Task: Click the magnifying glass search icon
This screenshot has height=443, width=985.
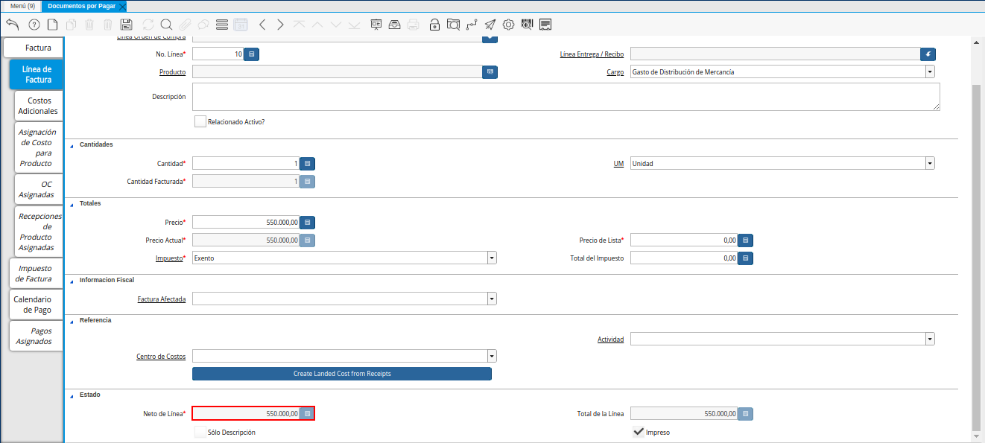Action: click(x=166, y=25)
